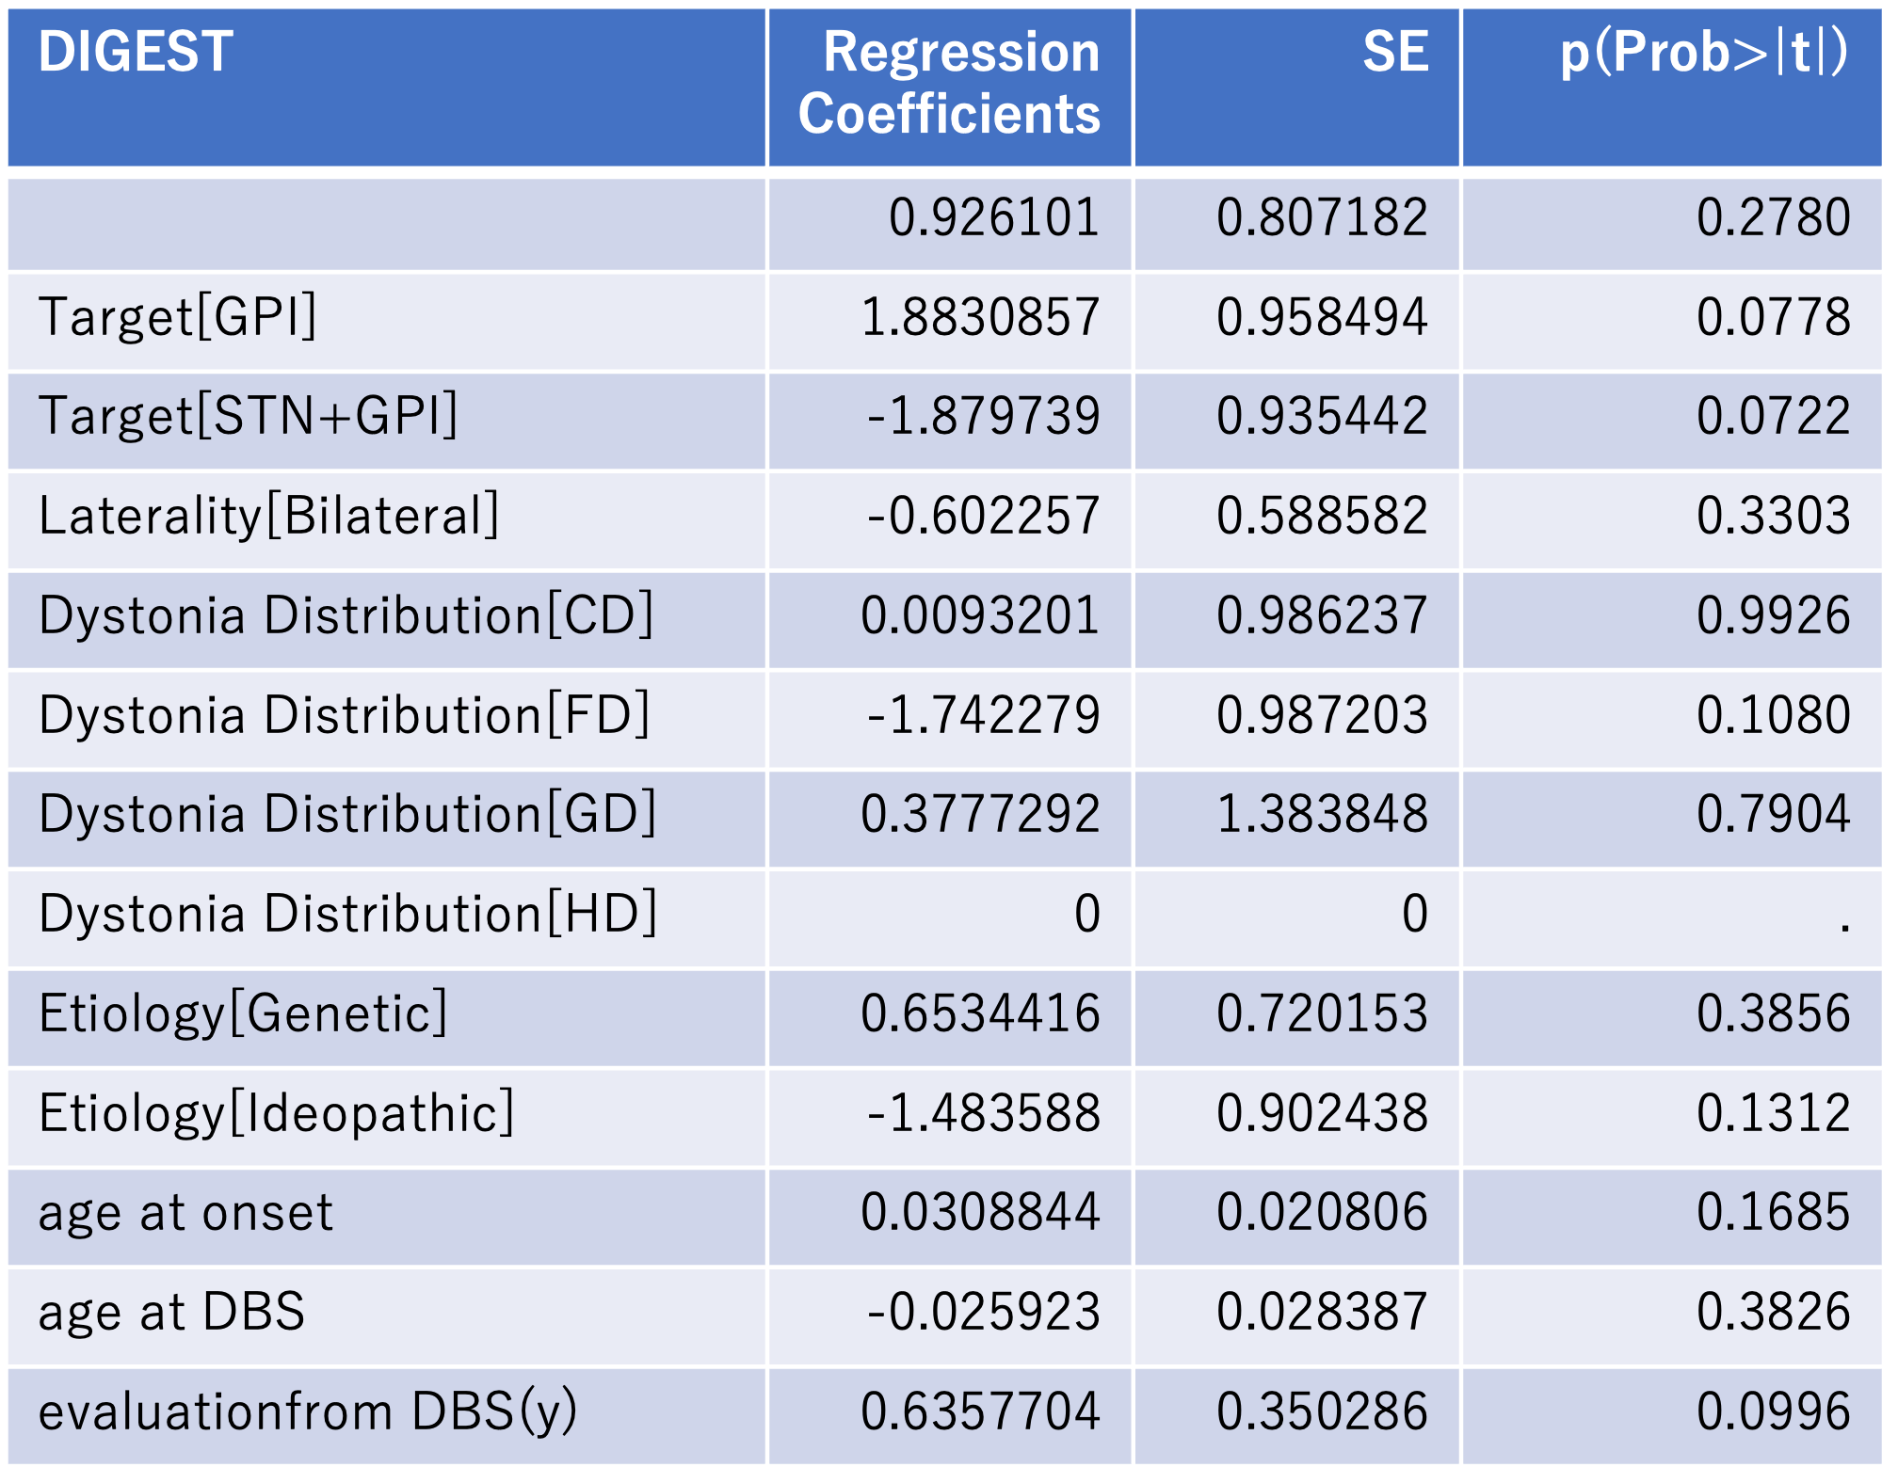The width and height of the screenshot is (1898, 1483).
Task: Select the p(Prob>|t|) header cell
Action: point(1704,52)
